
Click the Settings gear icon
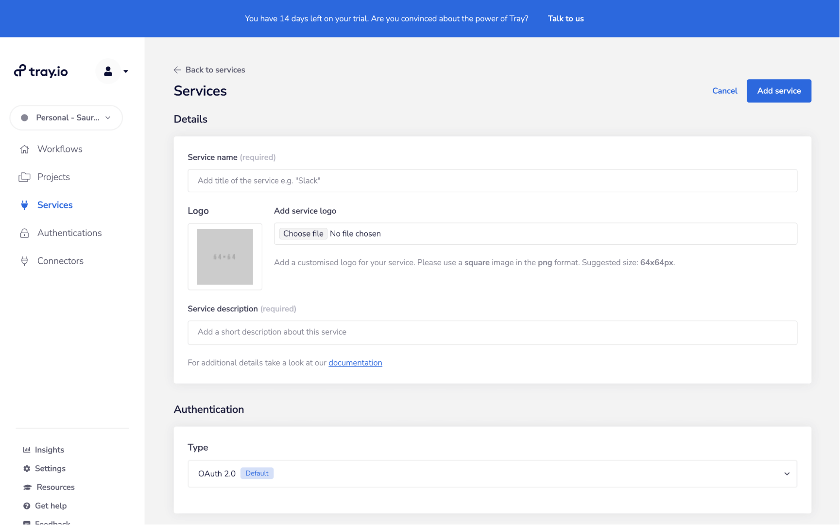[x=27, y=469]
